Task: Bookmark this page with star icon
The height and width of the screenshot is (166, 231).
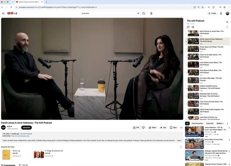Action: [202, 7]
